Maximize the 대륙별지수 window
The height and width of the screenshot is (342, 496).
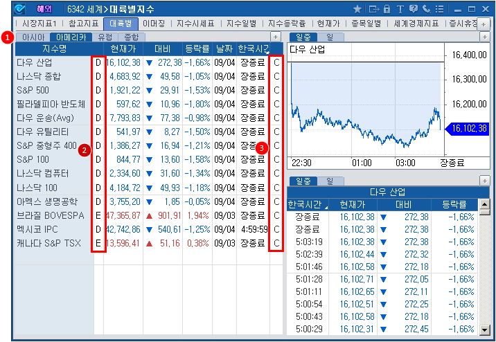tap(472, 10)
